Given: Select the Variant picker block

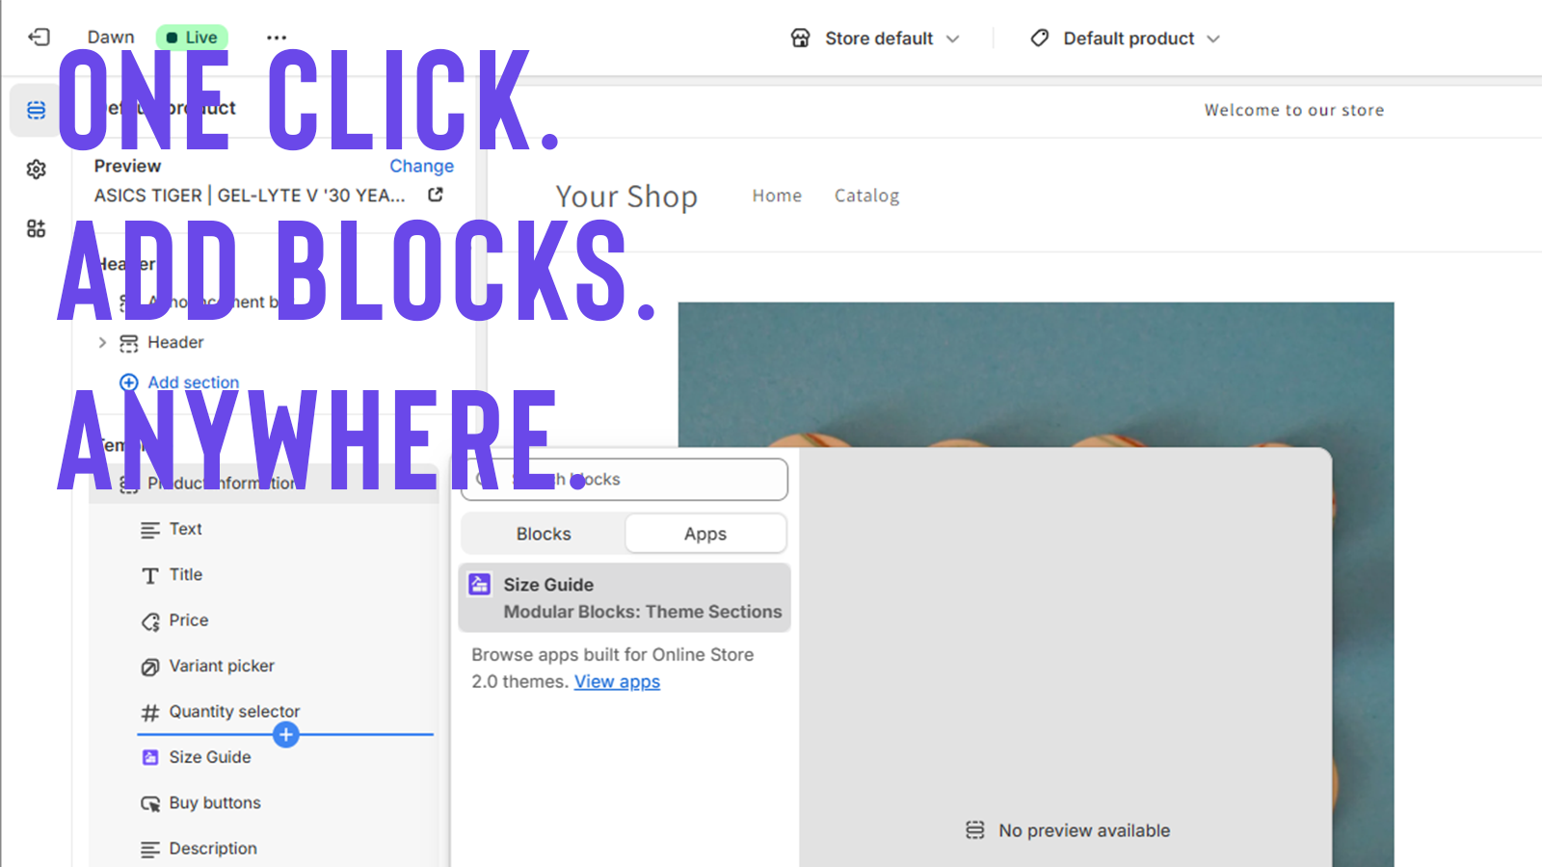Looking at the screenshot, I should click(x=221, y=666).
